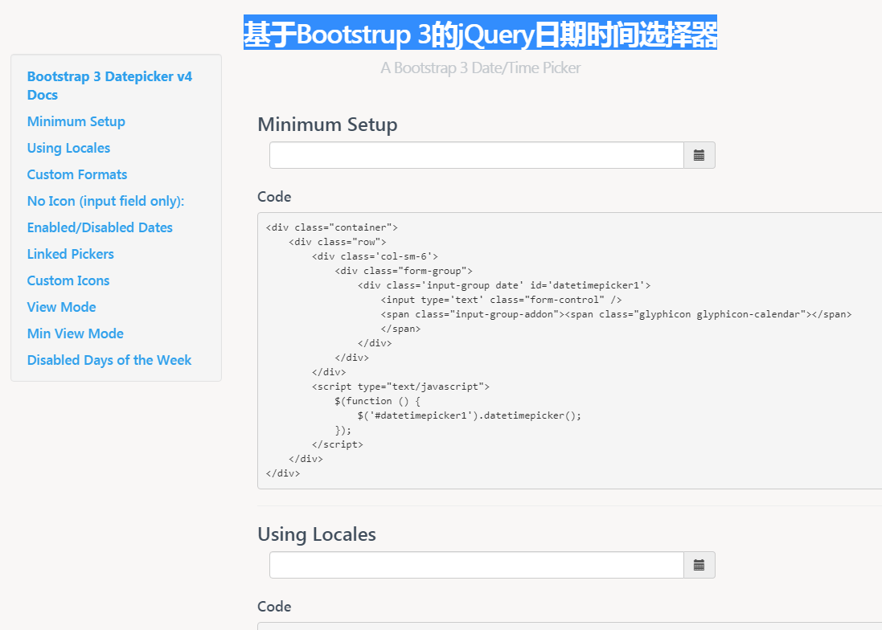
Task: Go to Minimum Setup sidebar link
Action: (x=76, y=121)
